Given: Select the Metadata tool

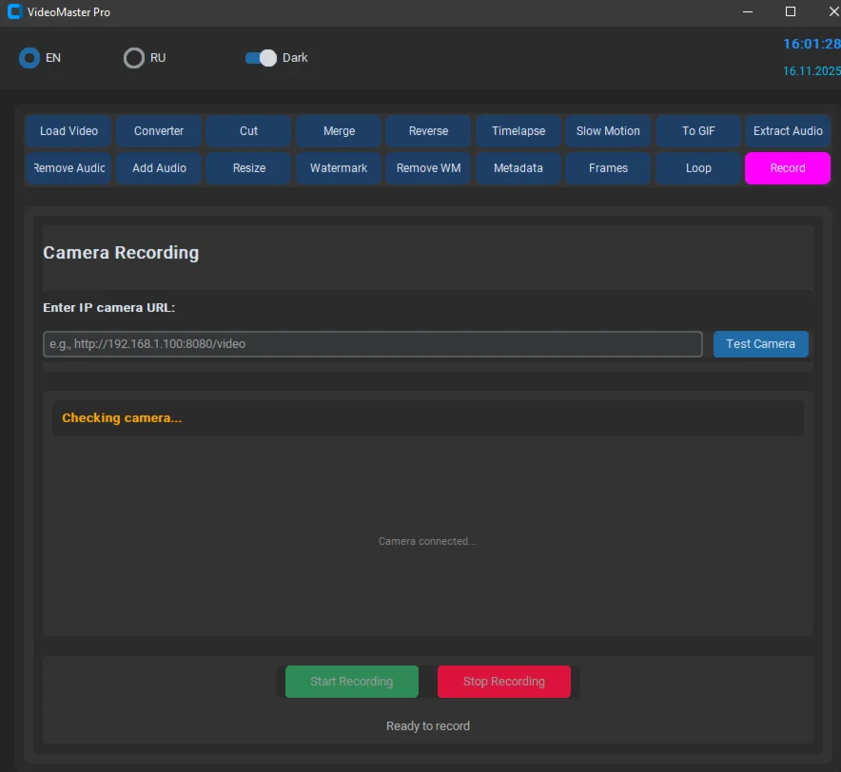Looking at the screenshot, I should tap(518, 168).
